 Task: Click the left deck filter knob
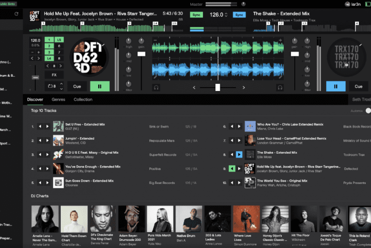(129, 84)
